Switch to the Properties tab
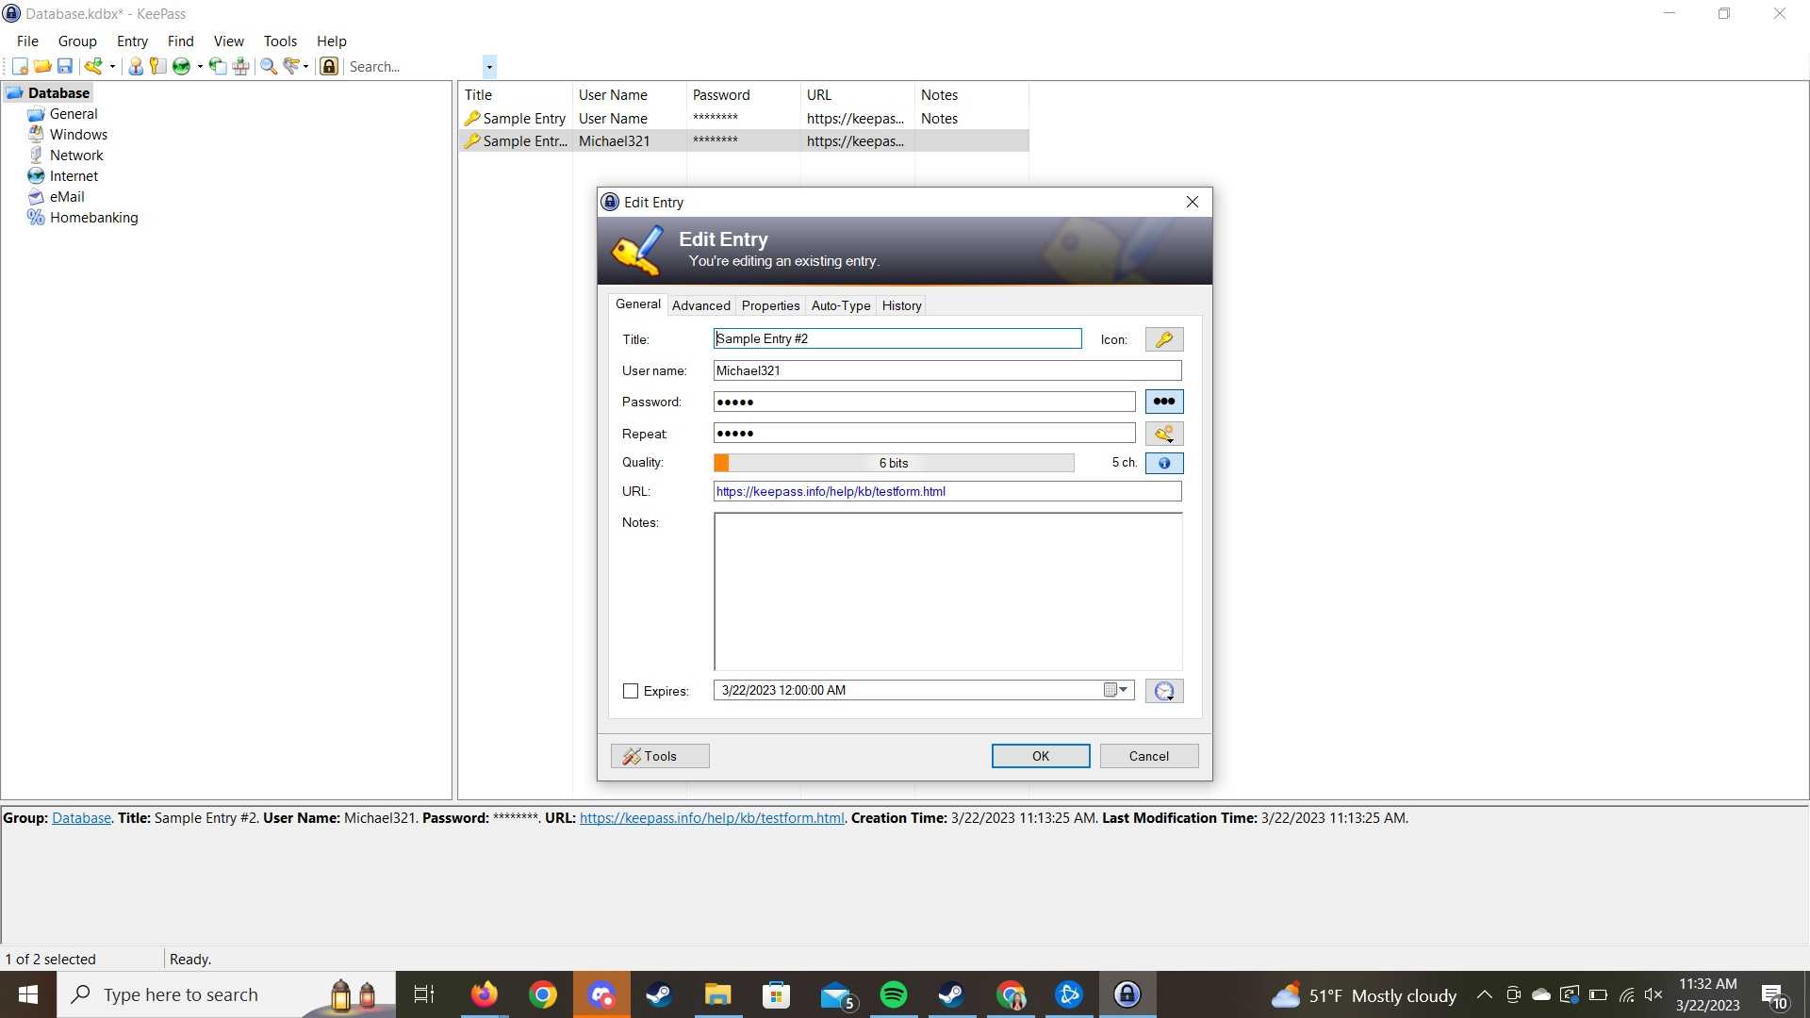The image size is (1810, 1018). [x=770, y=305]
